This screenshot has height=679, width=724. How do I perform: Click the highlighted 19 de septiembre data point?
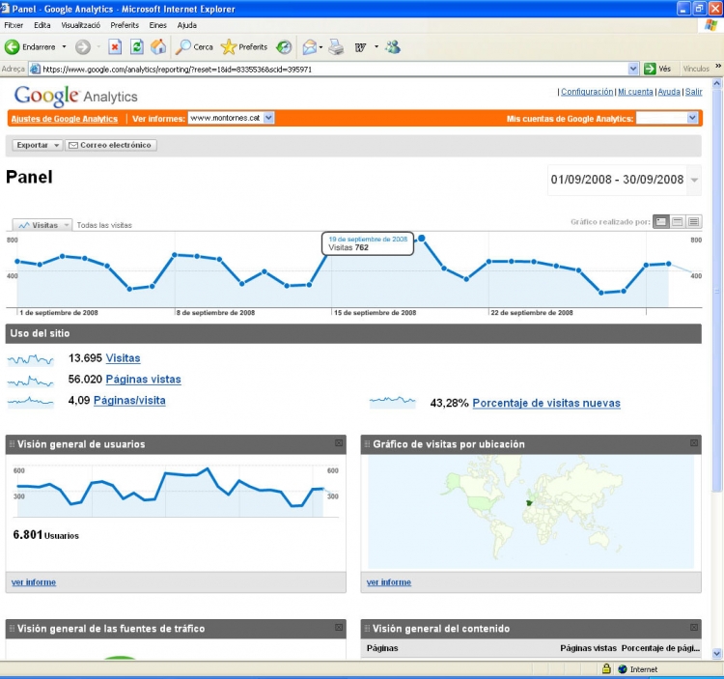pyautogui.click(x=422, y=239)
